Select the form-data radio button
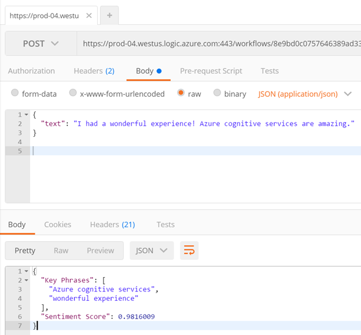This screenshot has height=335, width=361. point(14,93)
